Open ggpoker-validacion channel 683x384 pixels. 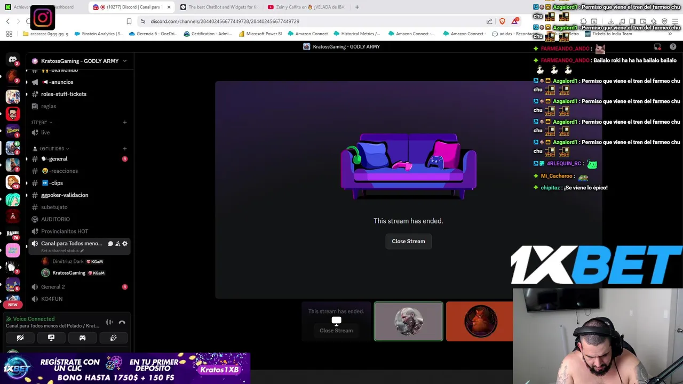click(79, 195)
